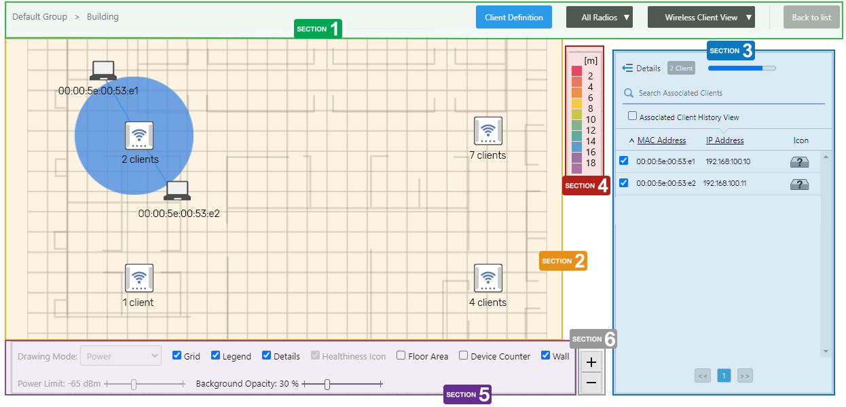Viewport: 846px width, 407px height.
Task: Sort table by MAC Address column
Action: [661, 140]
